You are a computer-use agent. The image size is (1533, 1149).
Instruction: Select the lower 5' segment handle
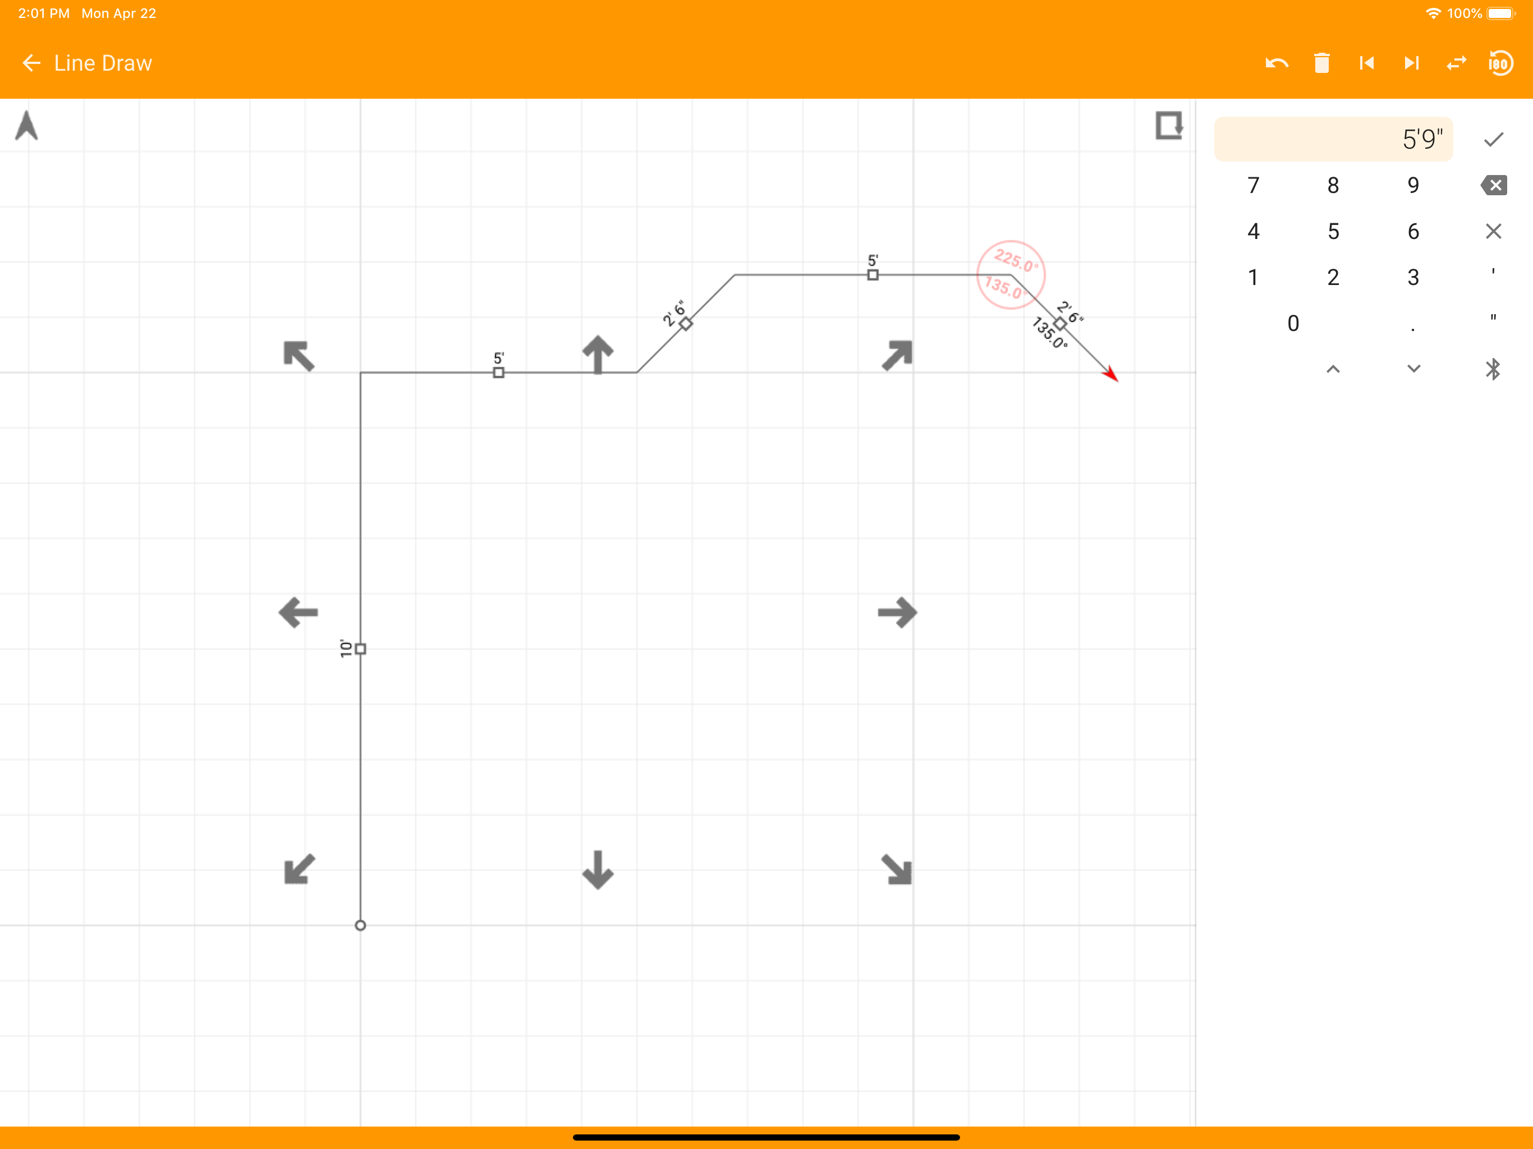(498, 372)
